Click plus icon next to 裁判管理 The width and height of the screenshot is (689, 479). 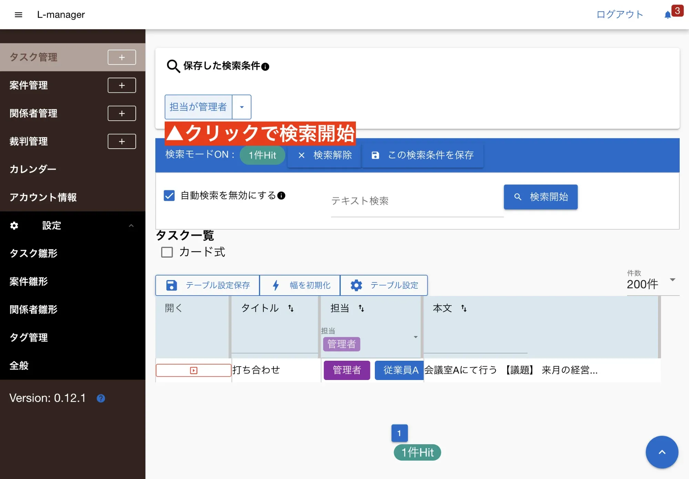click(122, 141)
